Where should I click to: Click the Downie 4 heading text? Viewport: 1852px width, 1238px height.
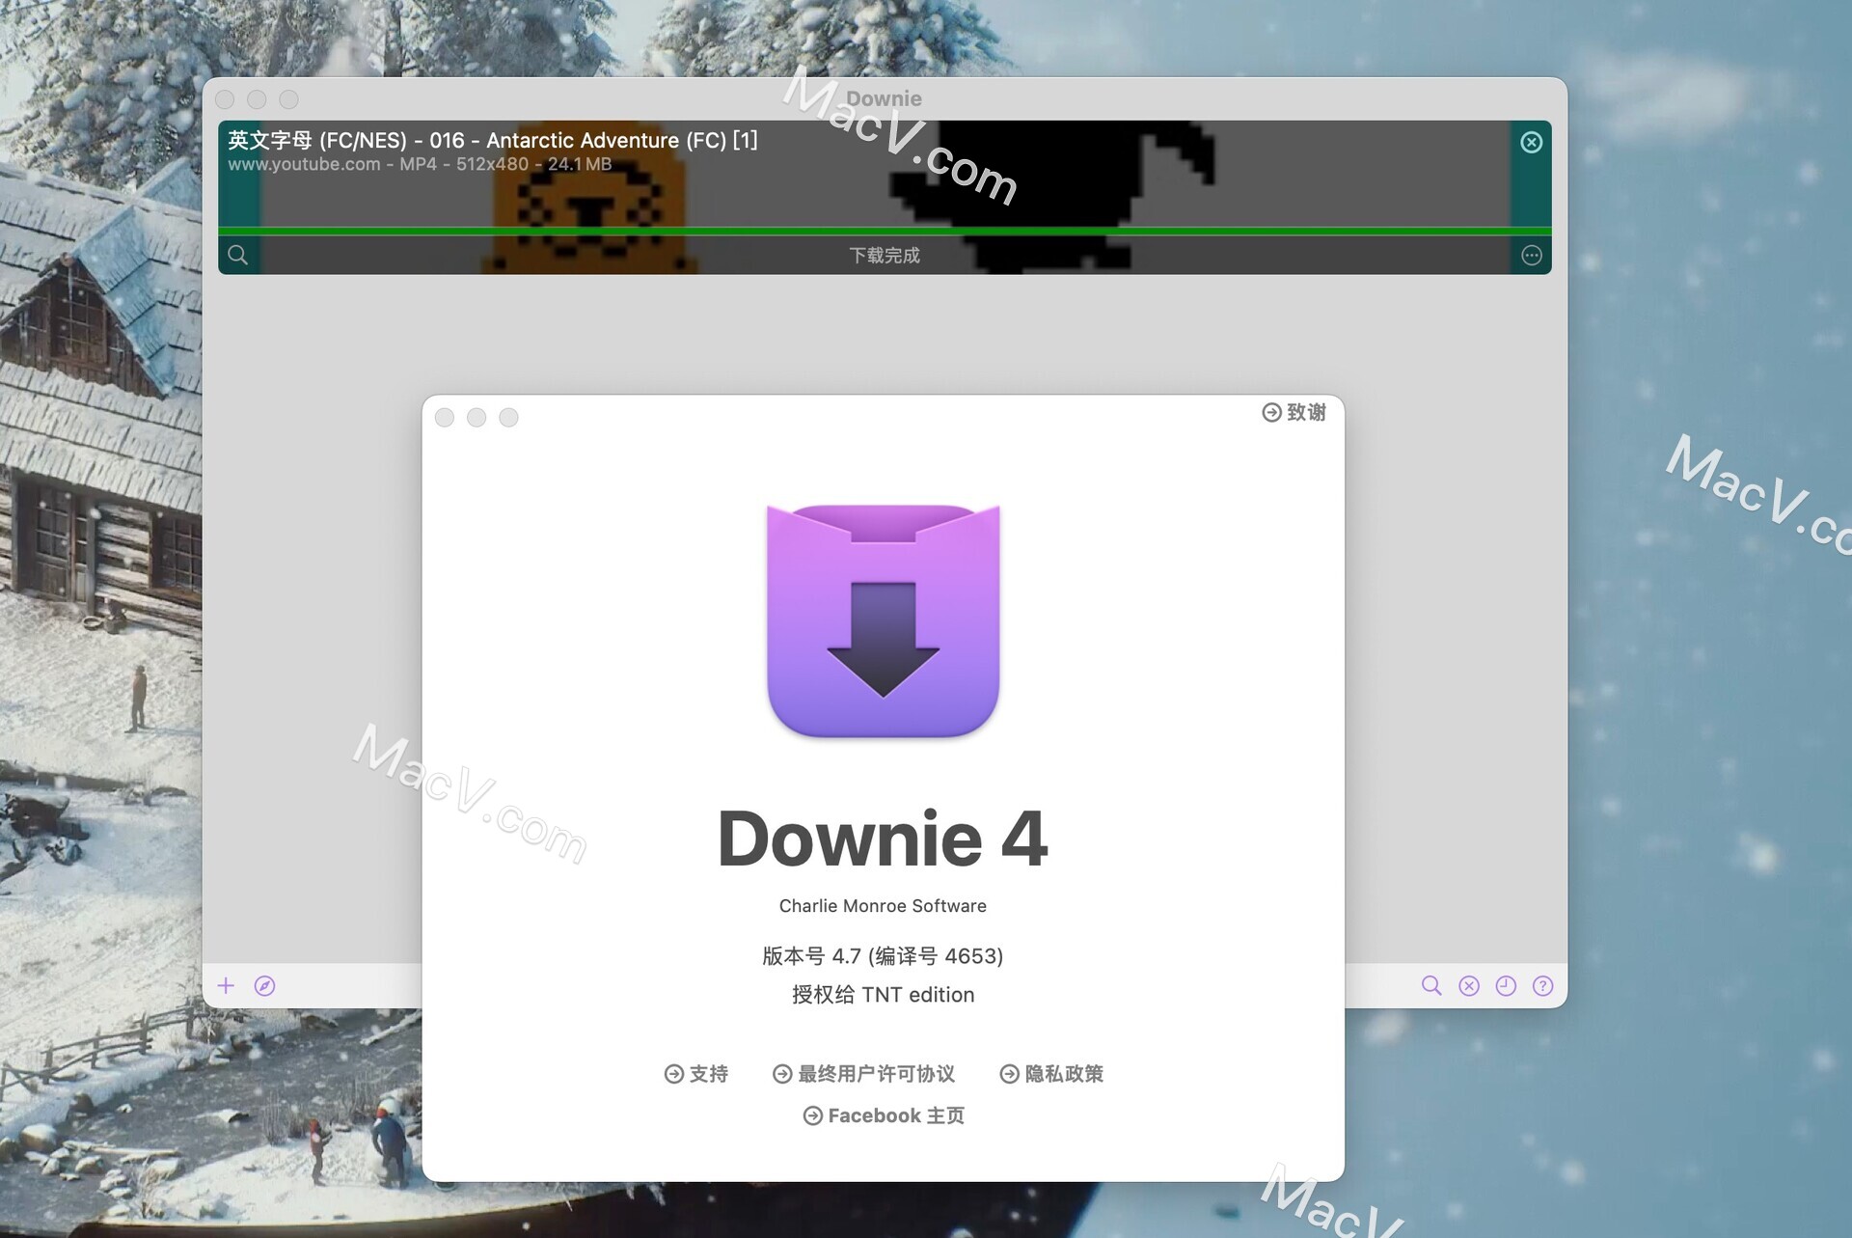[883, 838]
